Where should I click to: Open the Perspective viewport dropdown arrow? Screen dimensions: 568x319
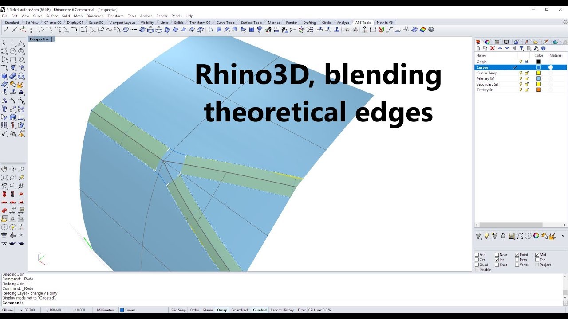[x=53, y=39]
